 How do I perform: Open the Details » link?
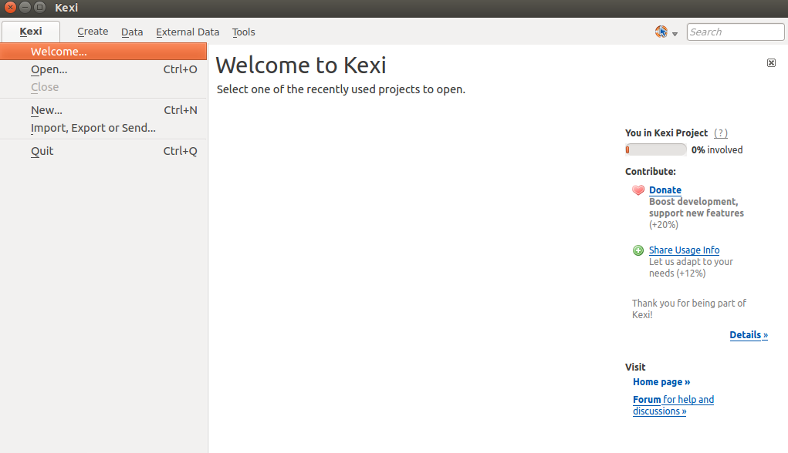point(749,334)
